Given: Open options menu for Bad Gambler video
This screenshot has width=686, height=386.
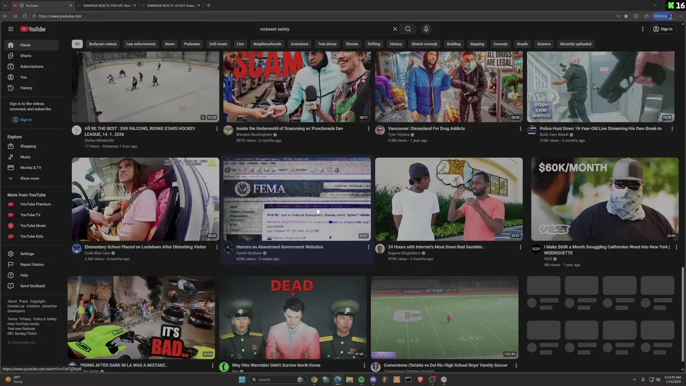Looking at the screenshot, I should [x=520, y=247].
